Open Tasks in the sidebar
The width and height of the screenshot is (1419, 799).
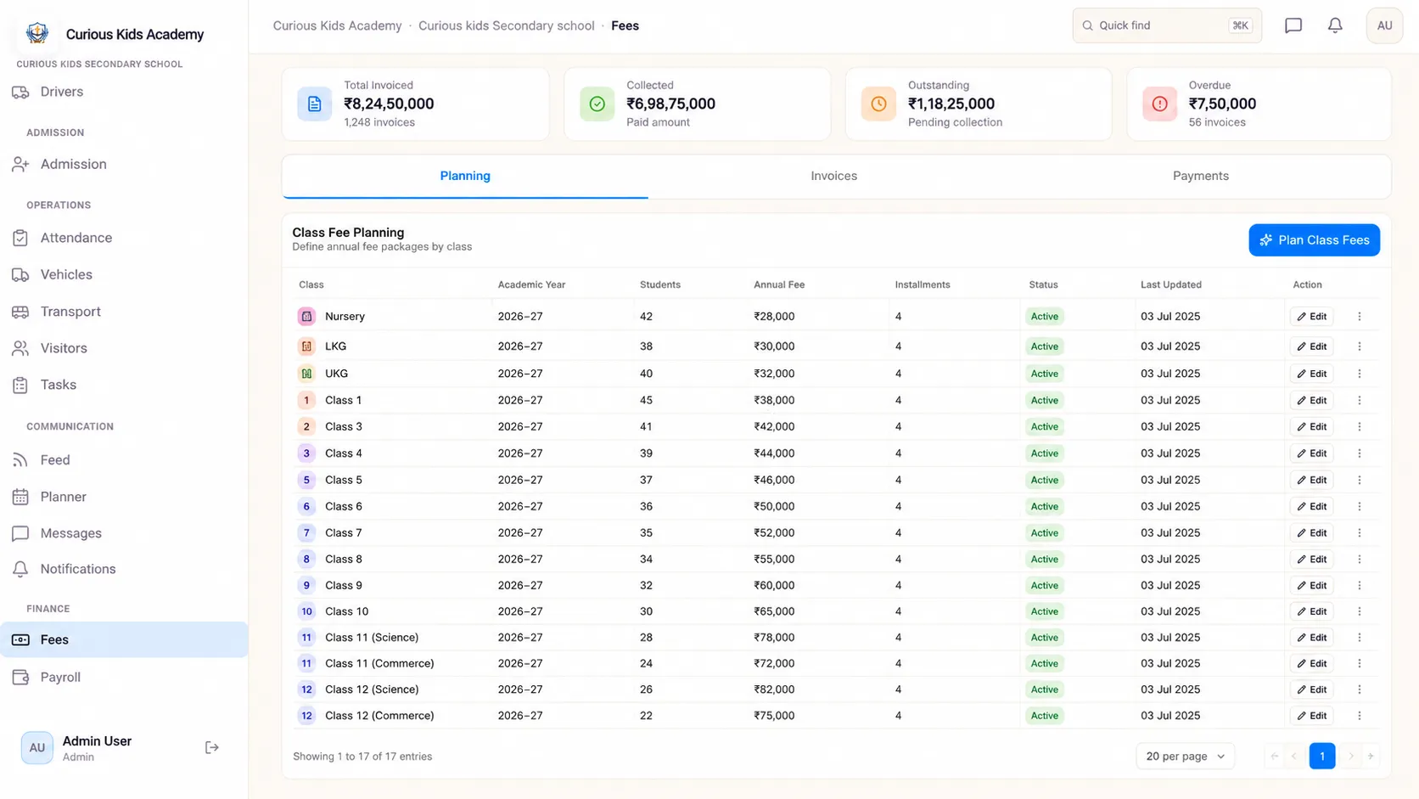[124, 385]
